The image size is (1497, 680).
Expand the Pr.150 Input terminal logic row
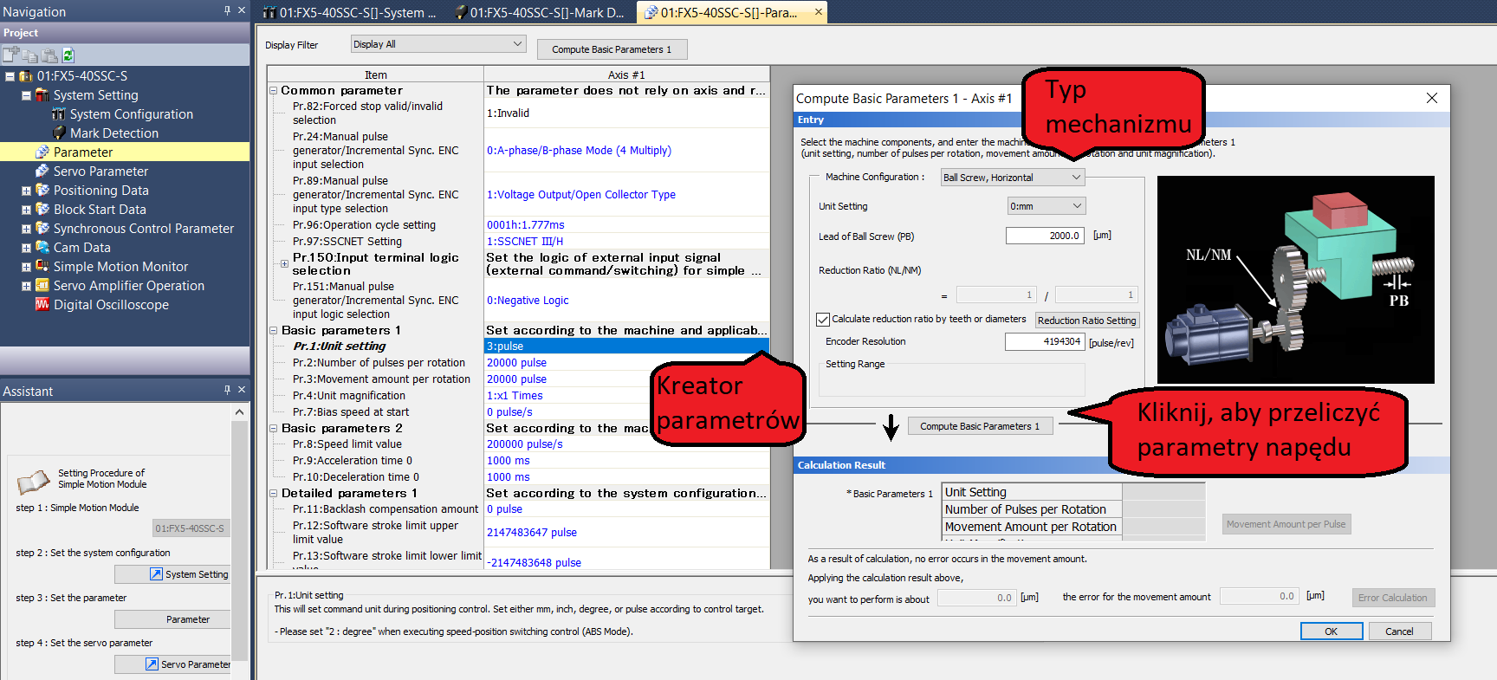click(x=284, y=263)
